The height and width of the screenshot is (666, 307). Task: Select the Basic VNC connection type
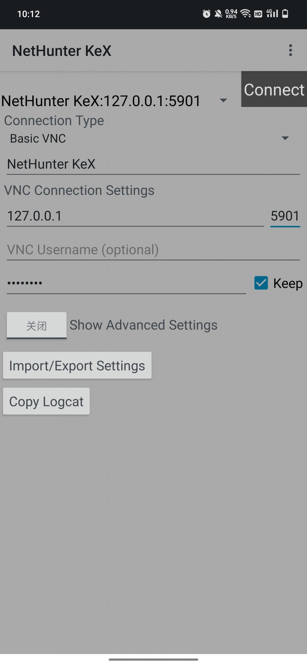(x=38, y=138)
